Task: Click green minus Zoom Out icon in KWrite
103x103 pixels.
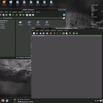Action: coord(77,33)
